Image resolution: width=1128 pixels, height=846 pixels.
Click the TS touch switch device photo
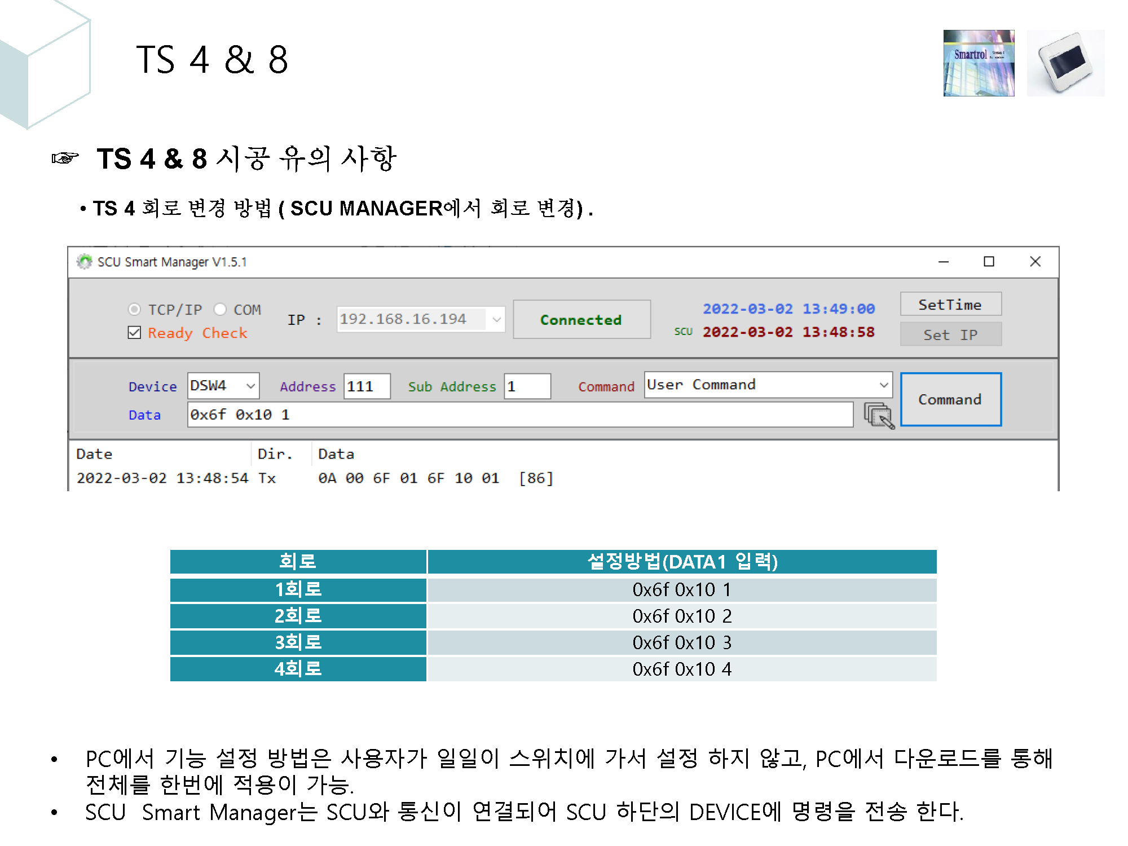tap(1065, 63)
